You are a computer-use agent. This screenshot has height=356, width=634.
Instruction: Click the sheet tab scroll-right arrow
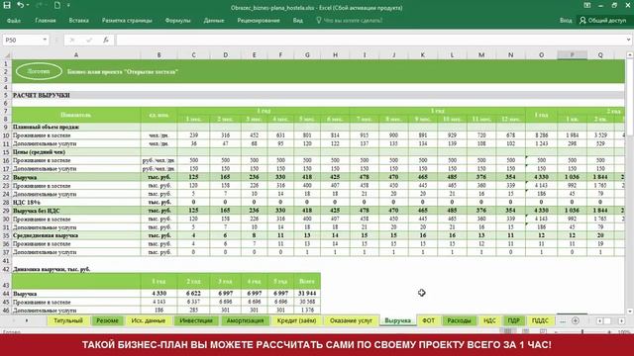click(27, 320)
